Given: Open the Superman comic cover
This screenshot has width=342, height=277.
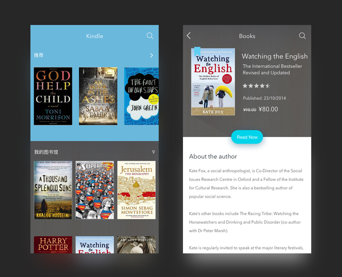Looking at the screenshot, I should click(94, 190).
